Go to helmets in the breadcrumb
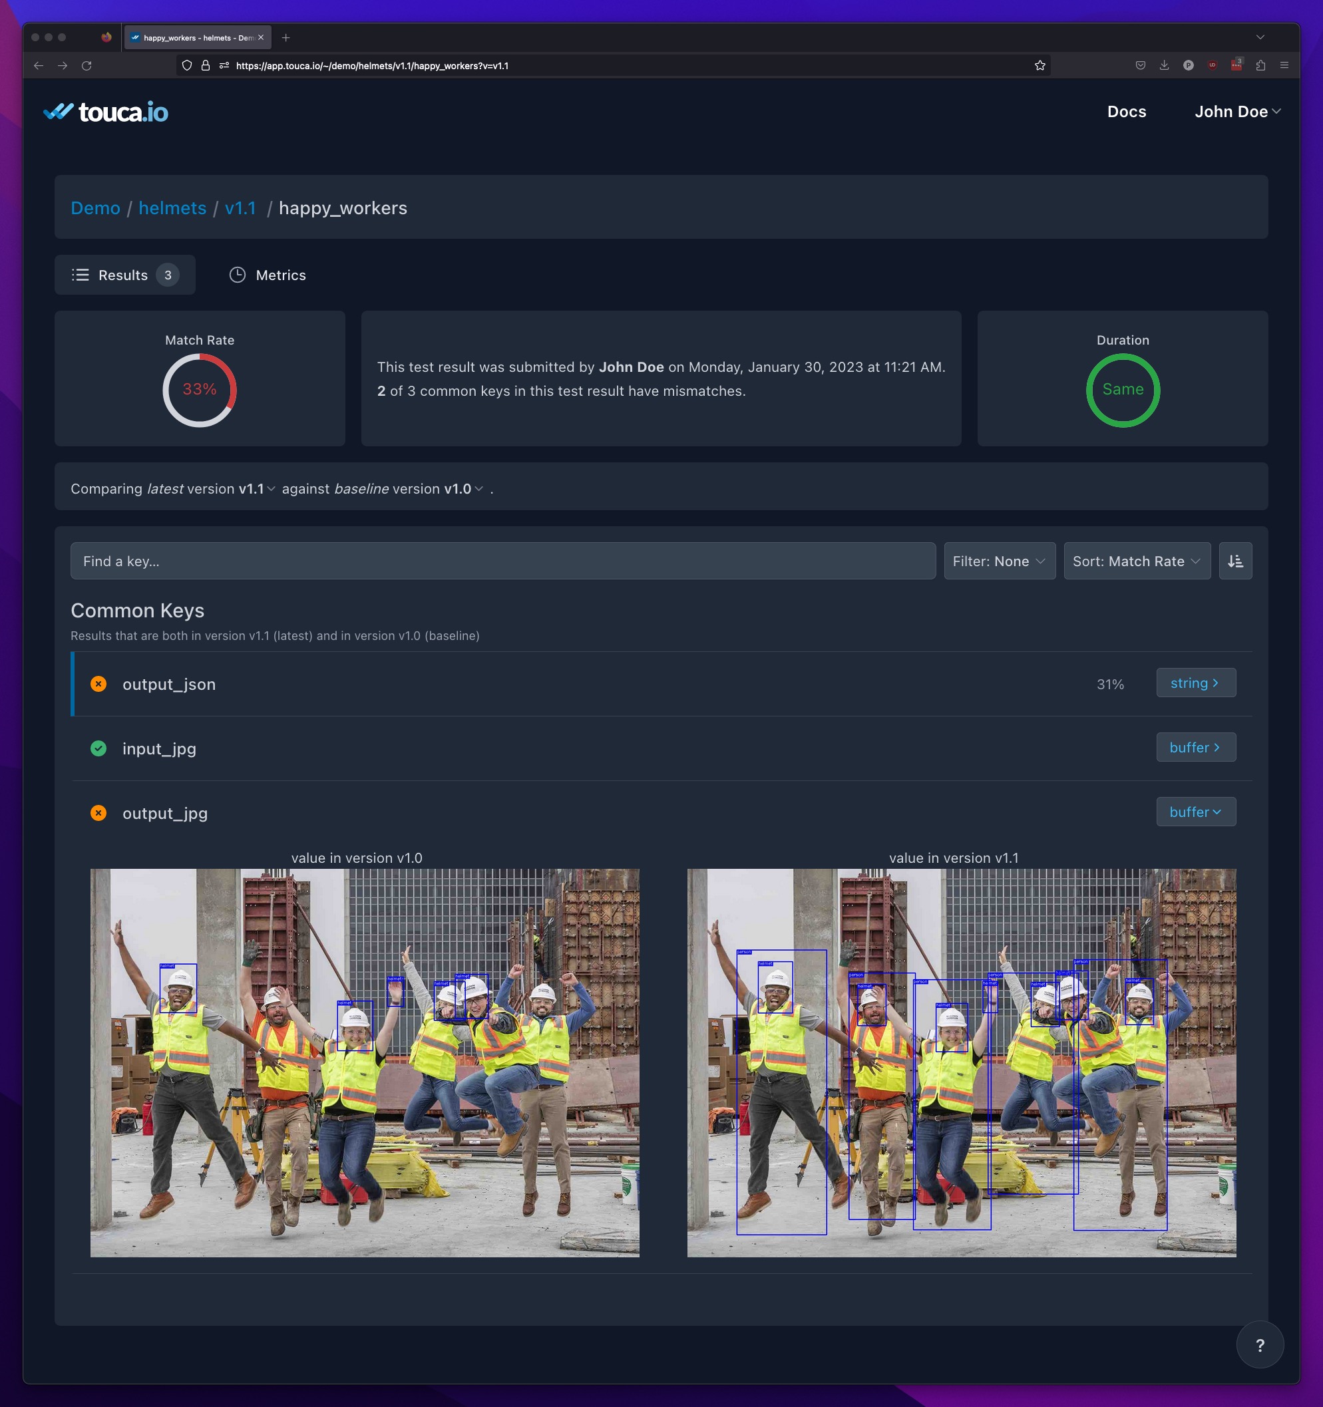 [172, 208]
